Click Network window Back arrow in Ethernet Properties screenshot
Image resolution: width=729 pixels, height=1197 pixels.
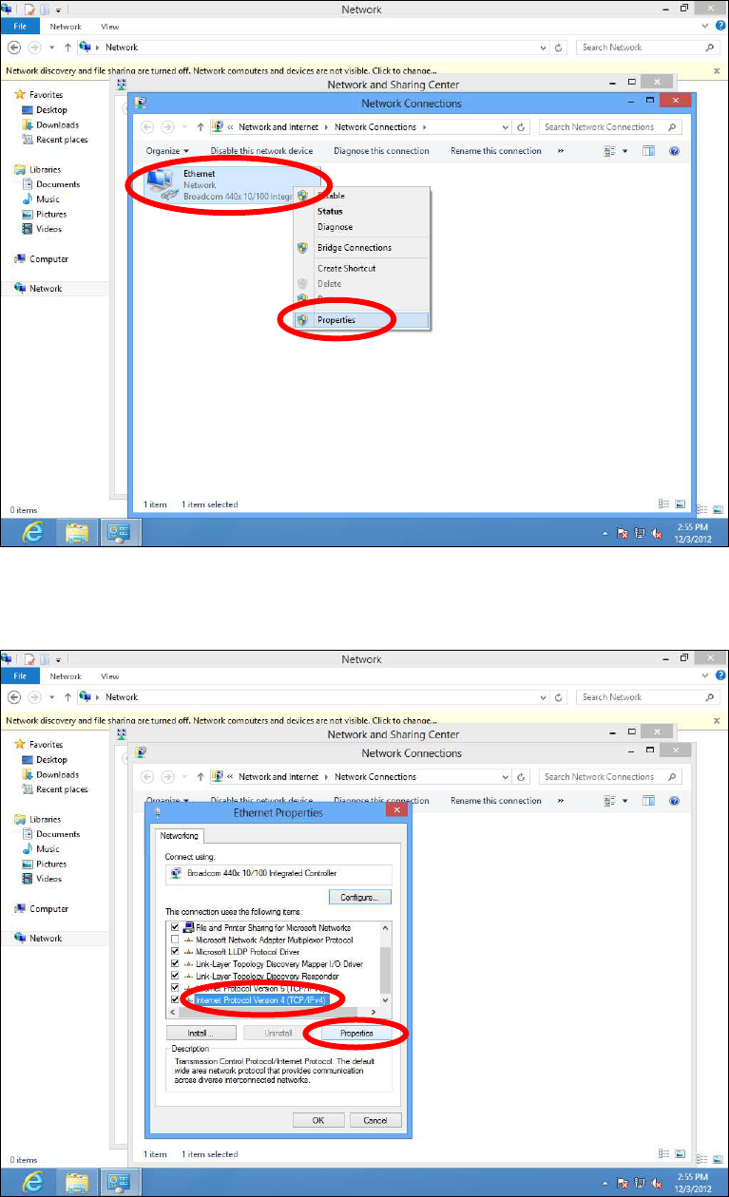tap(14, 697)
